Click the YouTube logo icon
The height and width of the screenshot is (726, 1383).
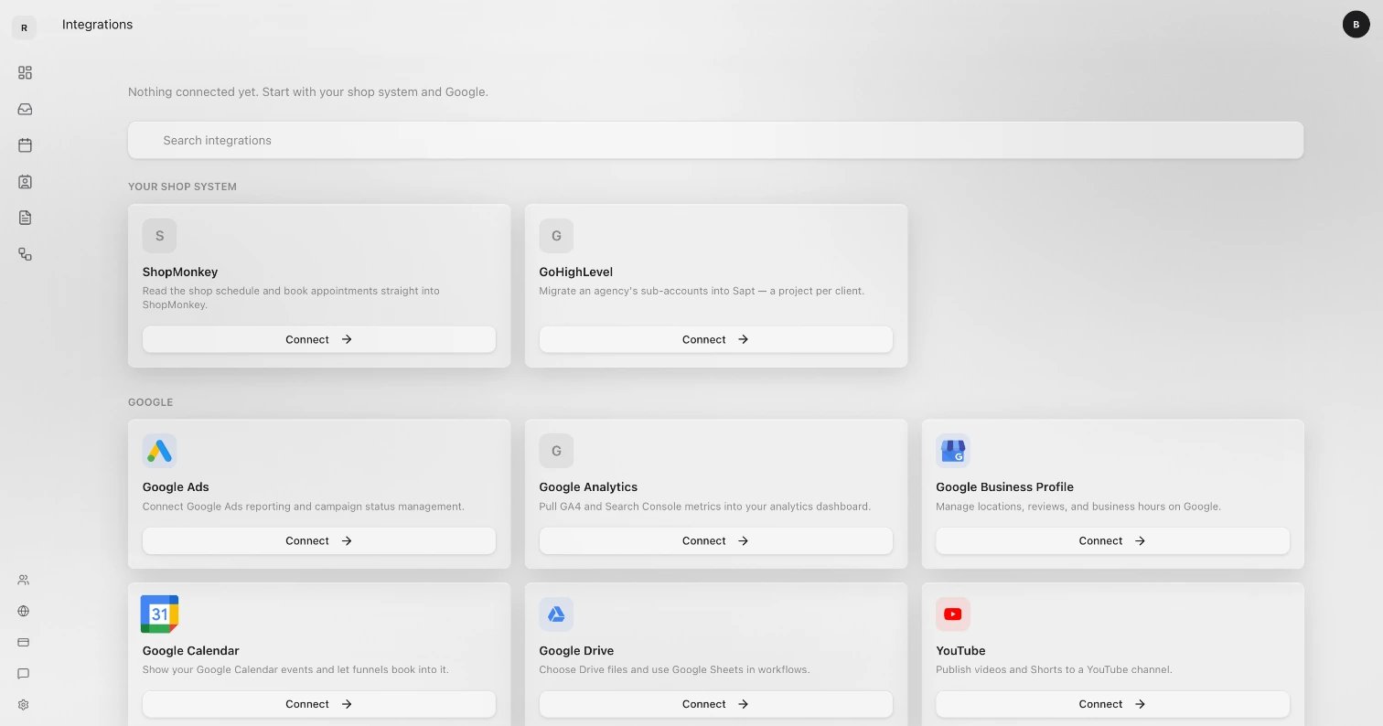[953, 614]
